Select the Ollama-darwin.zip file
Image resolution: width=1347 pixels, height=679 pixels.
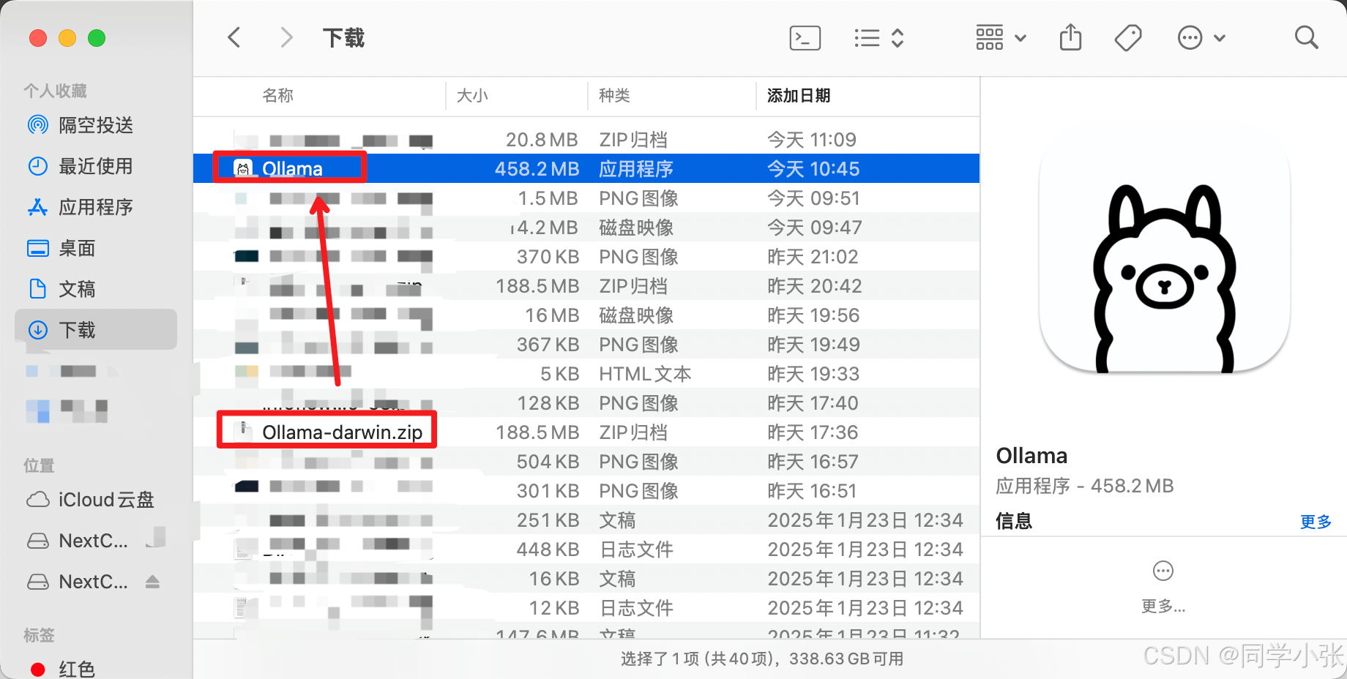click(x=343, y=432)
